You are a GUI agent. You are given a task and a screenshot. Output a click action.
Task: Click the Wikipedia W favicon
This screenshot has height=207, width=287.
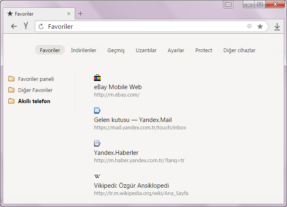point(97,176)
